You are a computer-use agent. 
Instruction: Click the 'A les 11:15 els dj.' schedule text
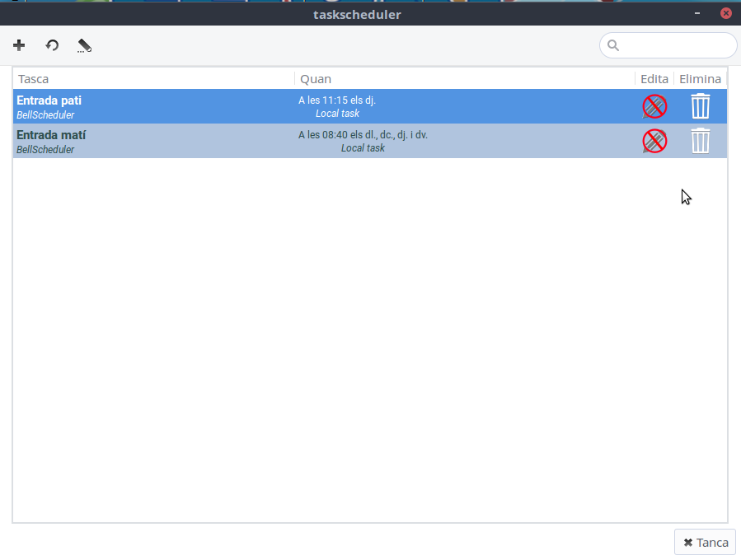click(x=337, y=100)
